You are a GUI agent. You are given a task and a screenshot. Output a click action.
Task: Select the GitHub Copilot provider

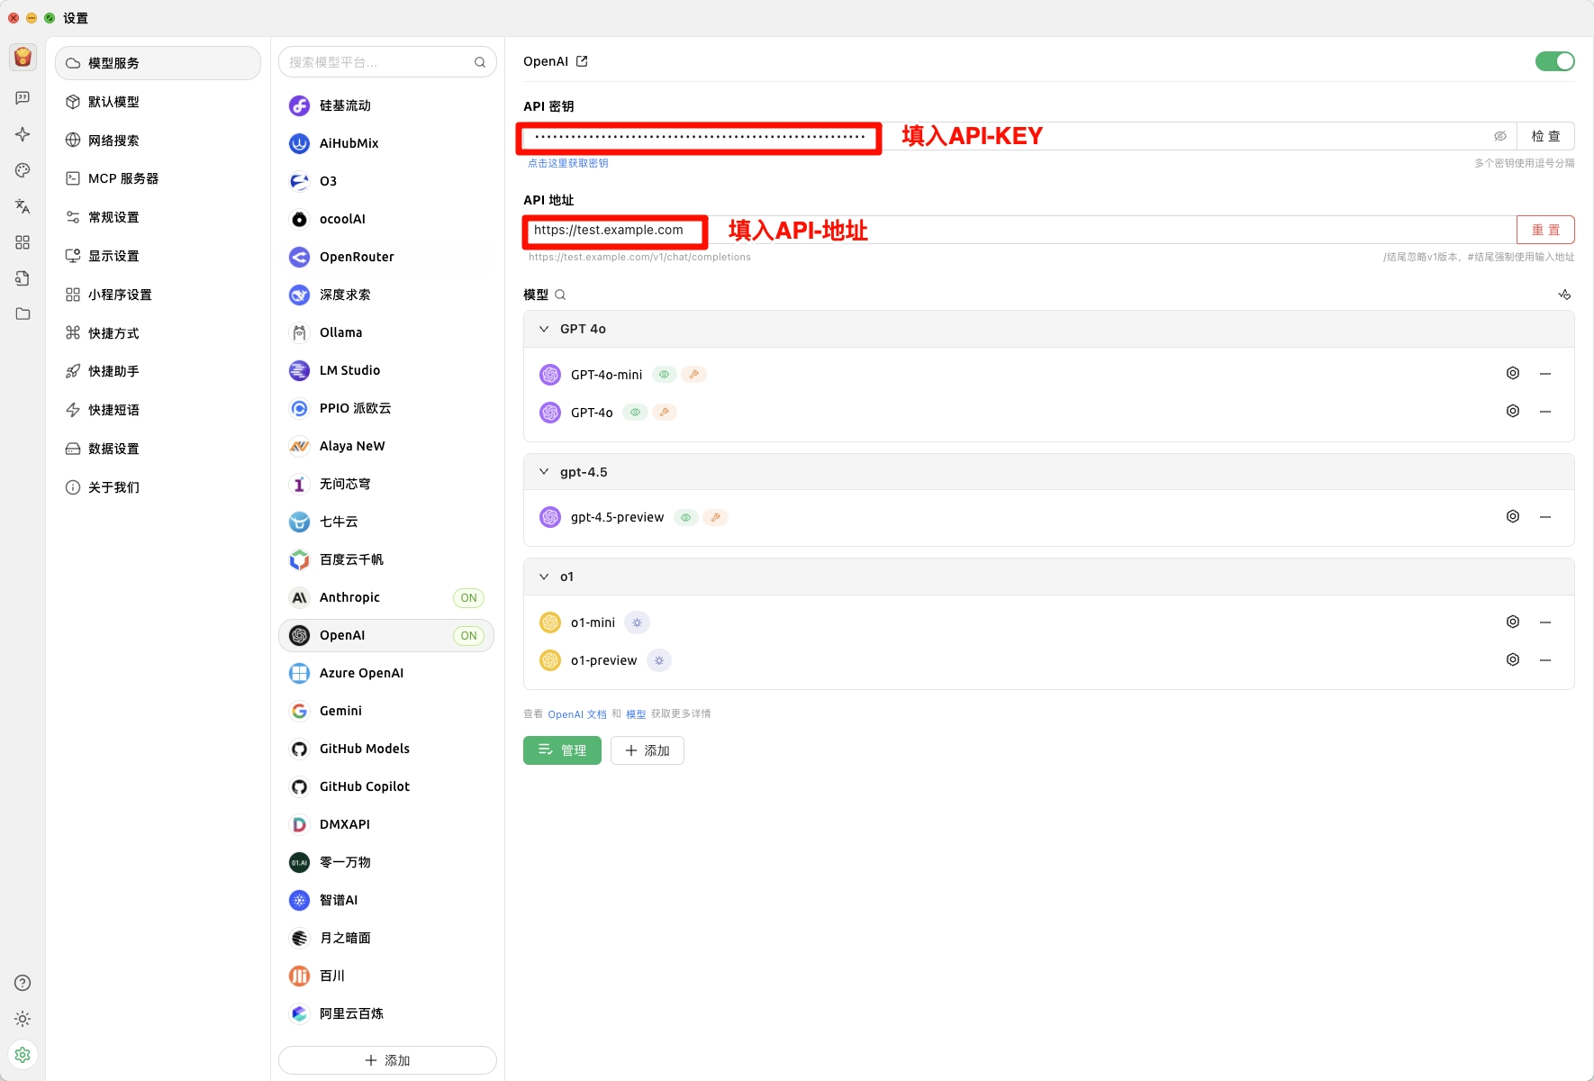coord(386,786)
